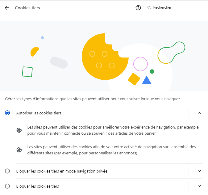Click the blue triangle shape in illustration
The width and height of the screenshot is (208, 195).
(147, 80)
